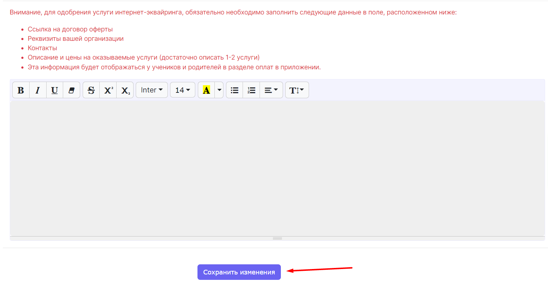Open the font size 14 dropdown
This screenshot has height=286, width=548.
coord(183,90)
